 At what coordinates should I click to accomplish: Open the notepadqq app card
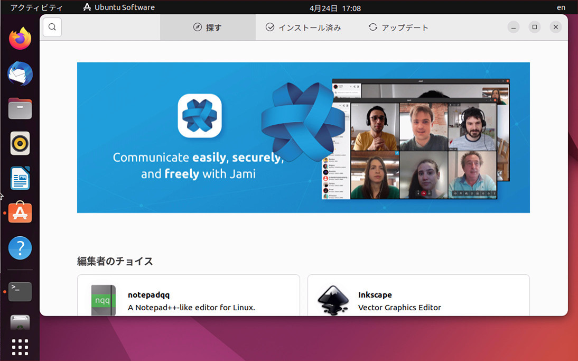(x=189, y=295)
